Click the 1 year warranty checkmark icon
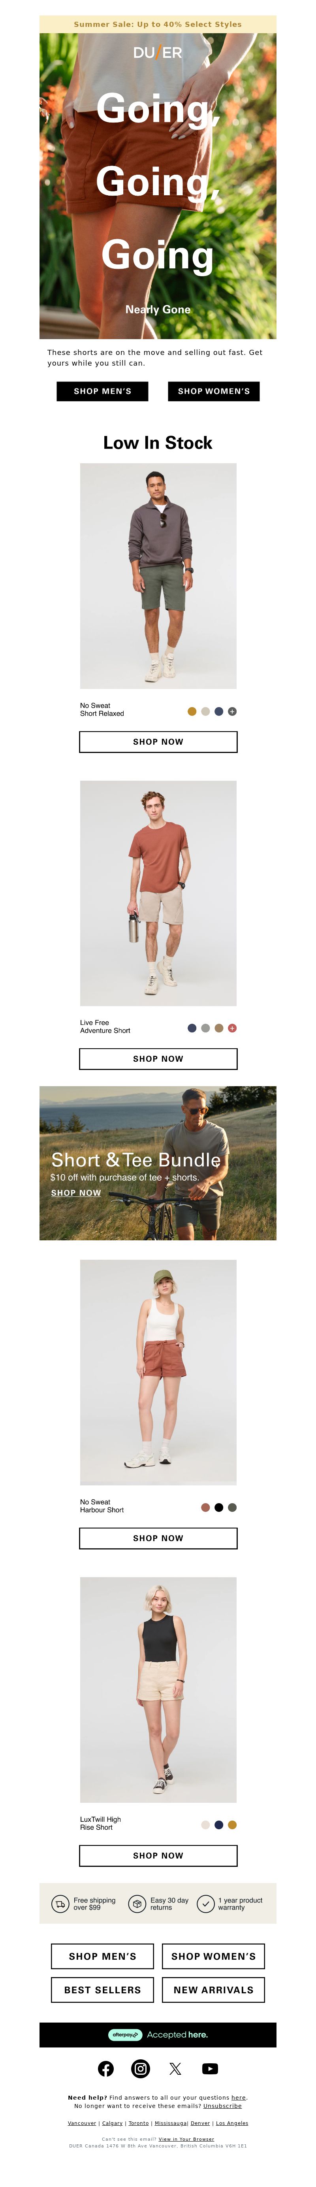This screenshot has width=316, height=2187. (x=205, y=1904)
